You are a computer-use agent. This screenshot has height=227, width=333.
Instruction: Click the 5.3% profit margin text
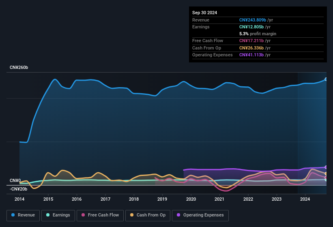tap(258, 34)
